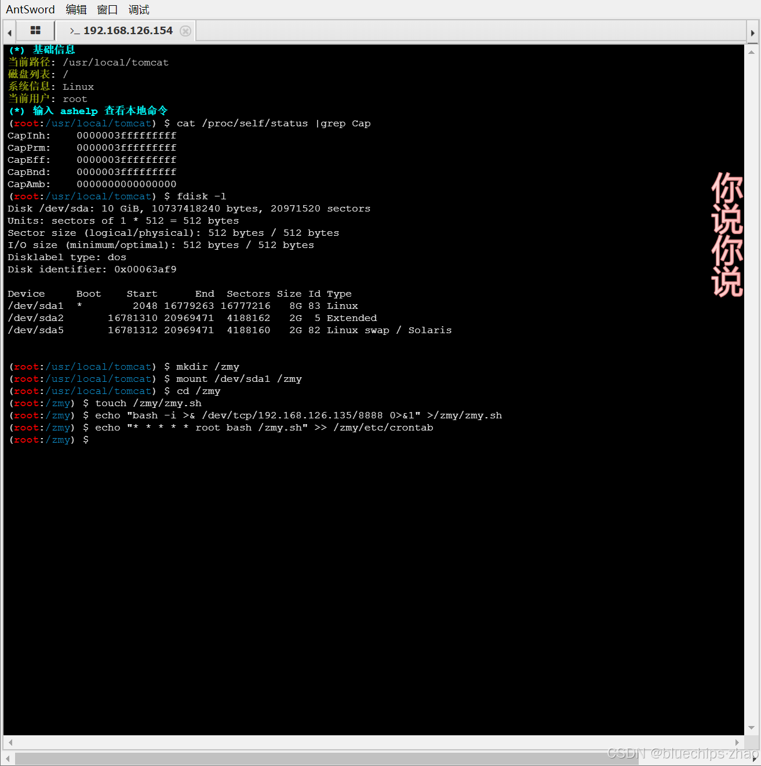Click the '系统信息: Linux' line
This screenshot has height=766, width=761.
[x=50, y=87]
